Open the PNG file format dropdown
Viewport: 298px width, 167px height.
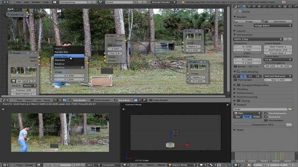pyautogui.click(x=247, y=113)
